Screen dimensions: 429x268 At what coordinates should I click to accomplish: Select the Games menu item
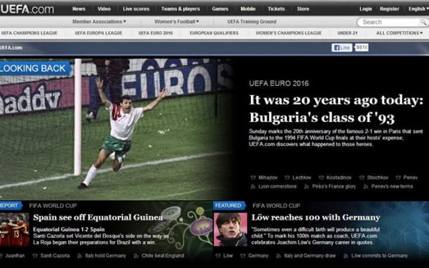coord(220,9)
